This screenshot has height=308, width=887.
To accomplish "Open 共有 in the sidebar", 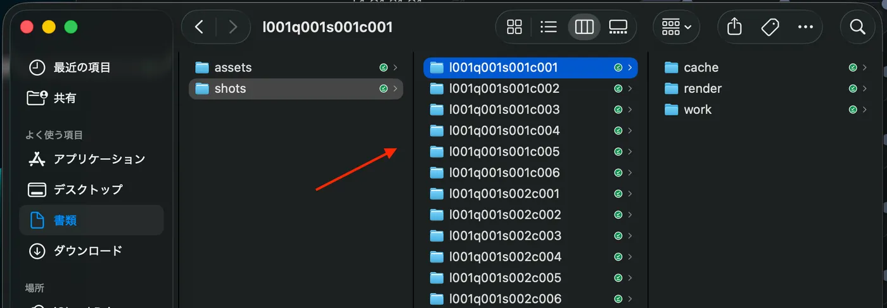I will (92, 98).
